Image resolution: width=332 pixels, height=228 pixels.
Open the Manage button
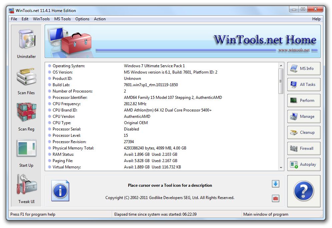304,116
